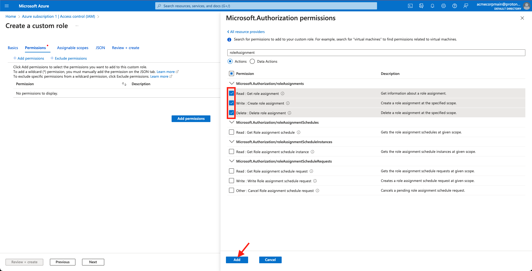Uncheck Write : Create role assignment
Screen dimensions: 532x271
(231, 103)
